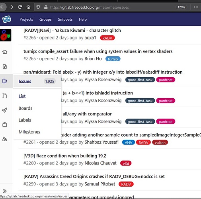
Task: Open V3D Race condition building 19.2 issue
Action: pyautogui.click(x=65, y=156)
